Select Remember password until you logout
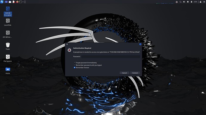The image size is (206, 115). pyautogui.click(x=88, y=65)
